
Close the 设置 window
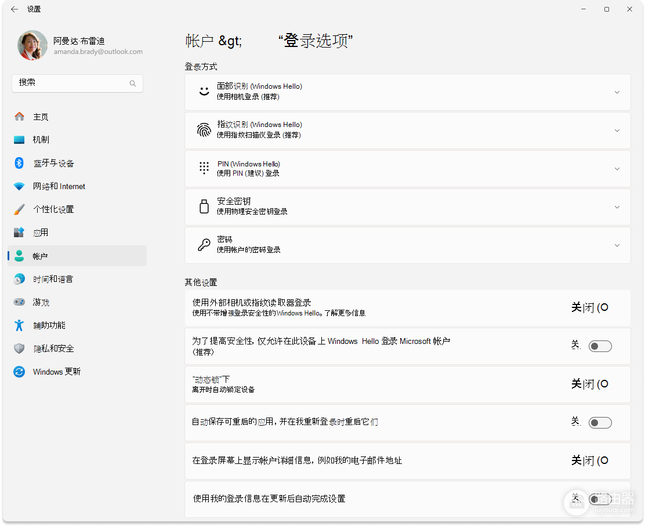pyautogui.click(x=629, y=9)
